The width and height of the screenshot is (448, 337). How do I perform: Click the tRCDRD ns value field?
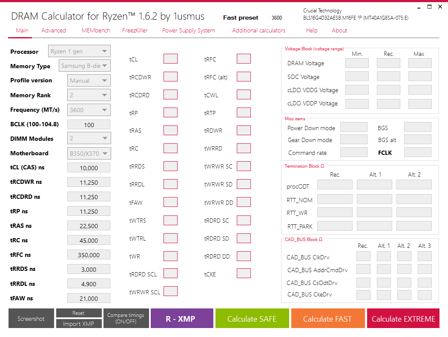tap(89, 197)
